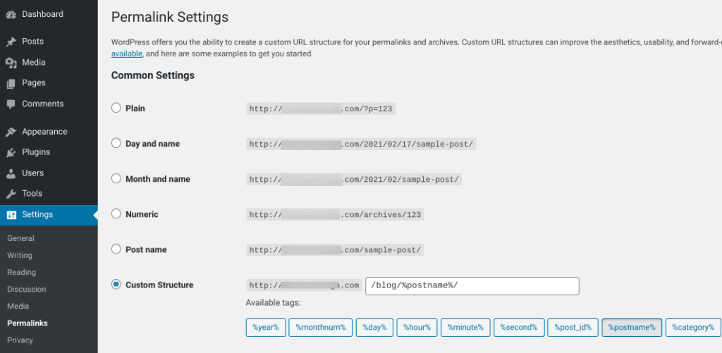Screen dimensions: 722x353
Task: Click the Common Settings heading
Action: [x=153, y=75]
